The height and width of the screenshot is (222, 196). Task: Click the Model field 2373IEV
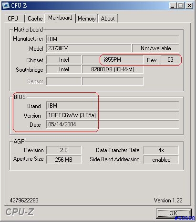coord(89,48)
